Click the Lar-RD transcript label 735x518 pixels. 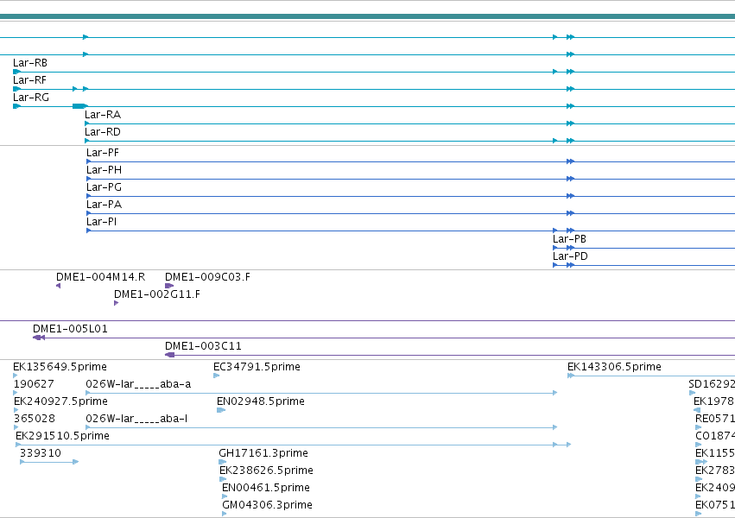103,132
